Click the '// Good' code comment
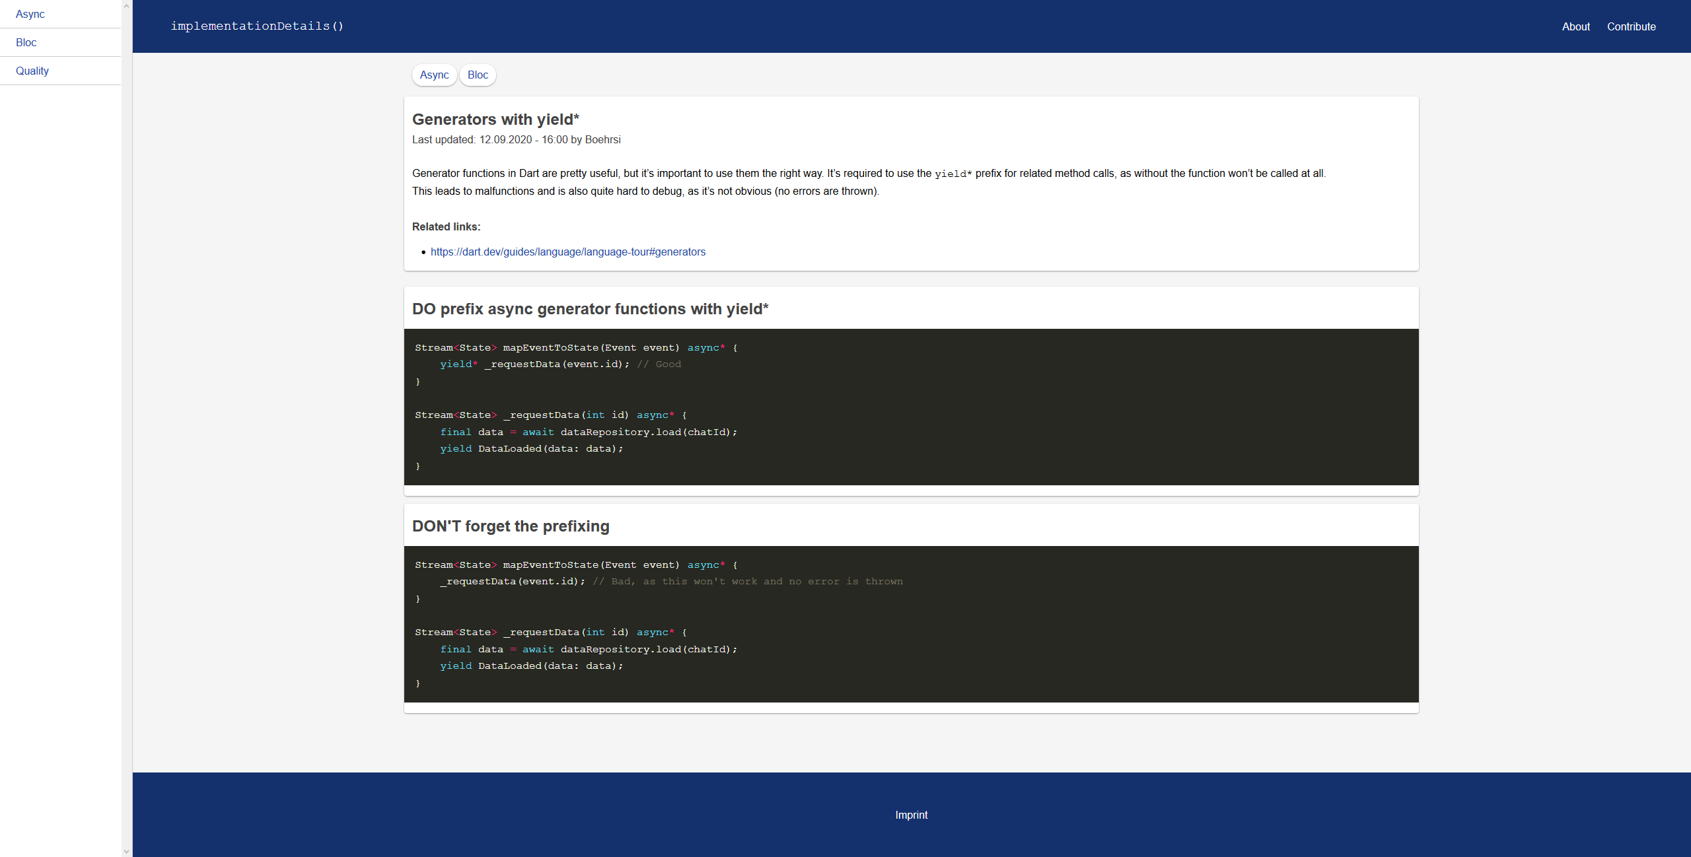 659,364
